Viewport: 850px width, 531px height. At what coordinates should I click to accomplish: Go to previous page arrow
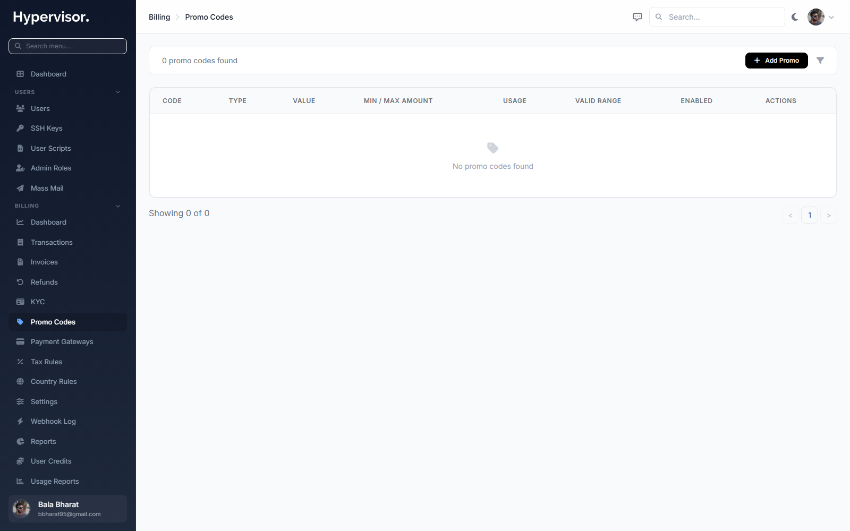pos(790,215)
